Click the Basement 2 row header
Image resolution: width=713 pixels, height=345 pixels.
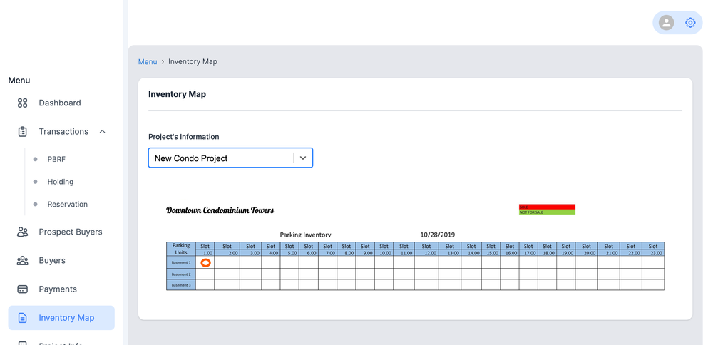coord(181,274)
